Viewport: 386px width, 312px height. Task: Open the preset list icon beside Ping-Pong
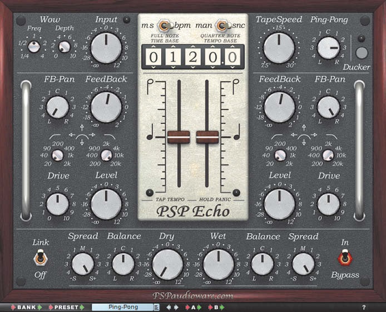coord(156,307)
